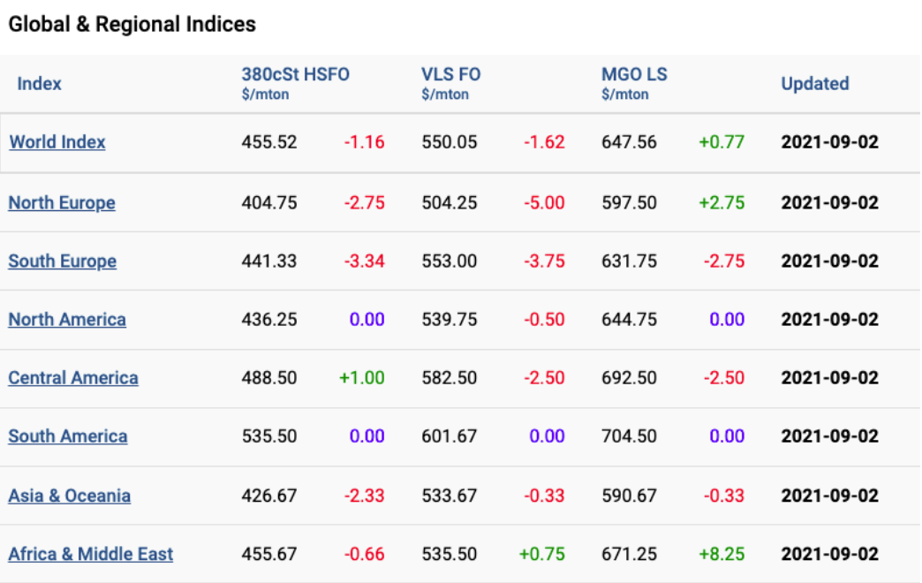View the South America index link

point(68,436)
